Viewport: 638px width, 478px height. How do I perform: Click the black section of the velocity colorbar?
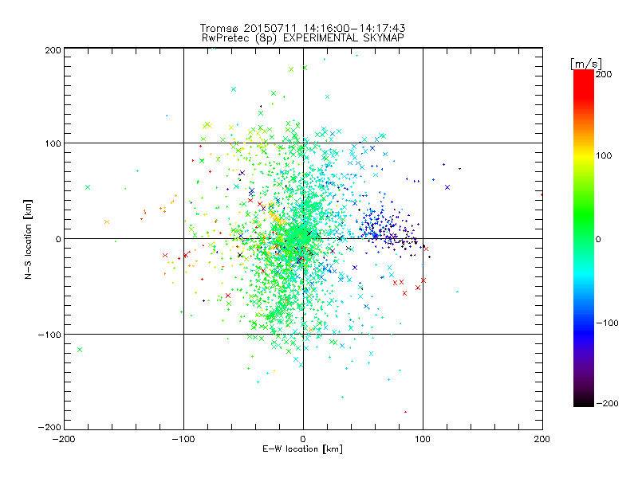tap(584, 401)
